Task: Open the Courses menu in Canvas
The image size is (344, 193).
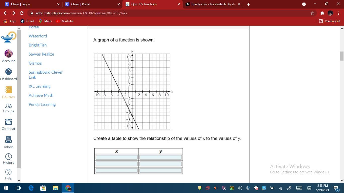Action: point(9,92)
